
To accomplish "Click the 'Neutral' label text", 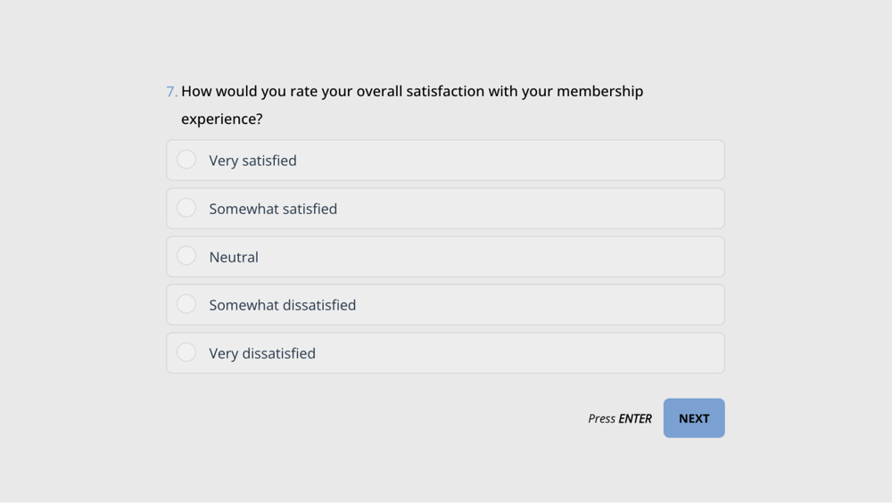I will 234,257.
